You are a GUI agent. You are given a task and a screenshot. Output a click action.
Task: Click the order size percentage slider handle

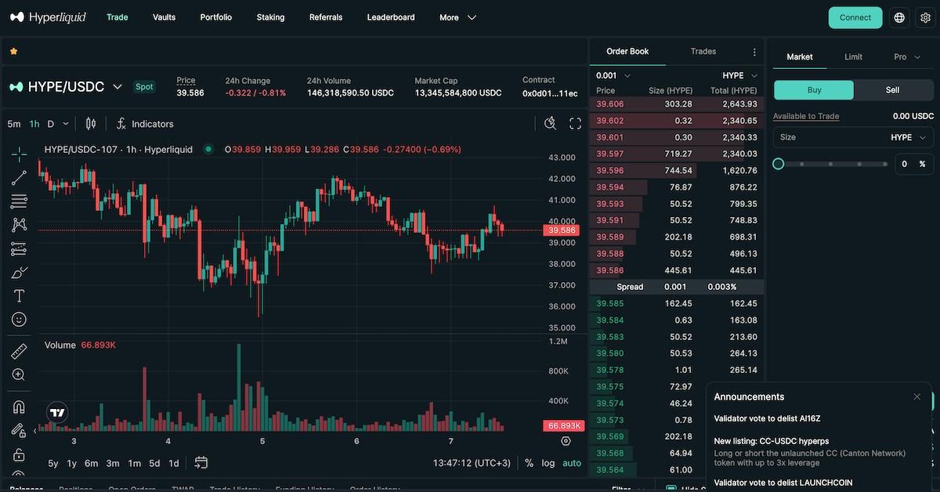(x=779, y=164)
